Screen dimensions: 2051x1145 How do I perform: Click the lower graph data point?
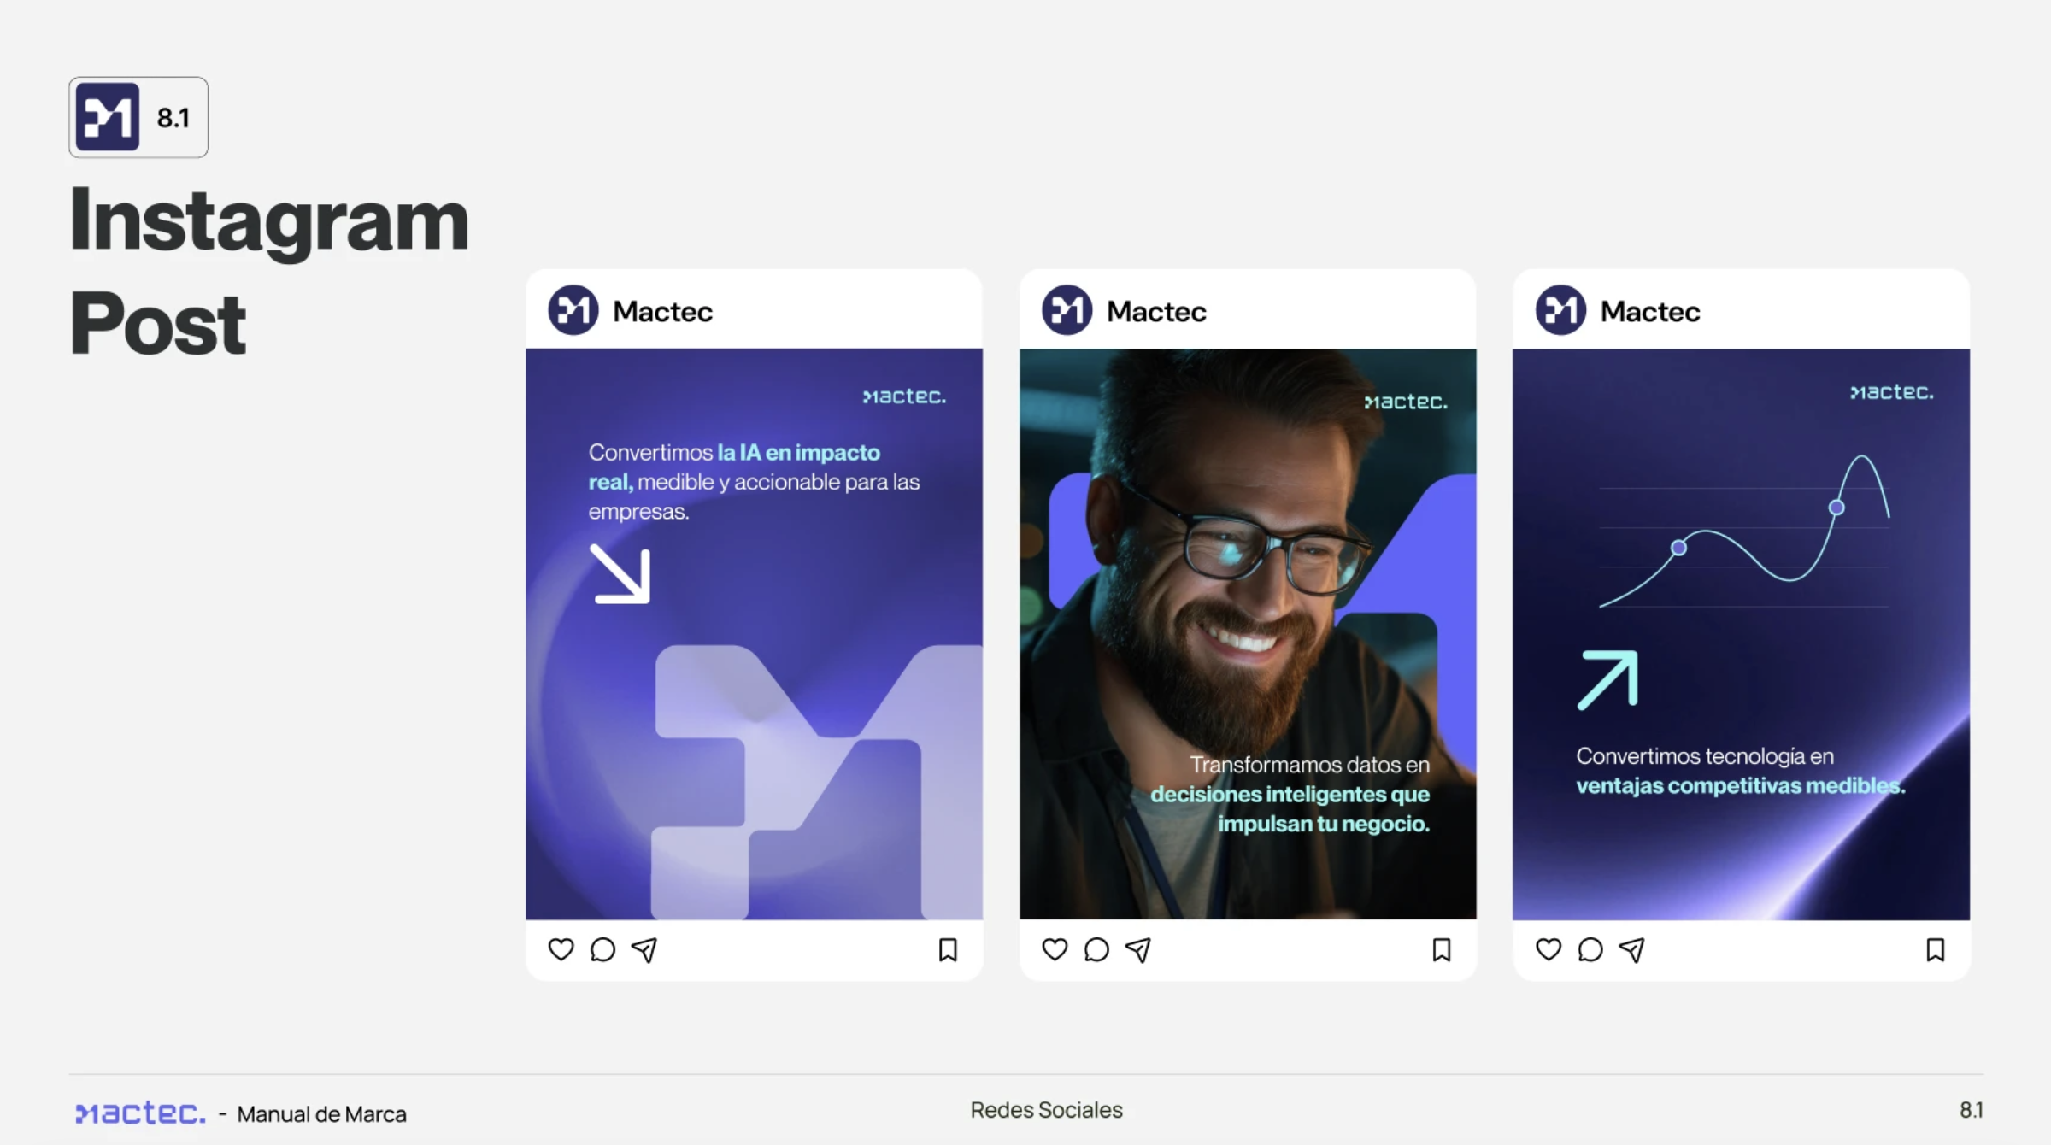coord(1678,548)
